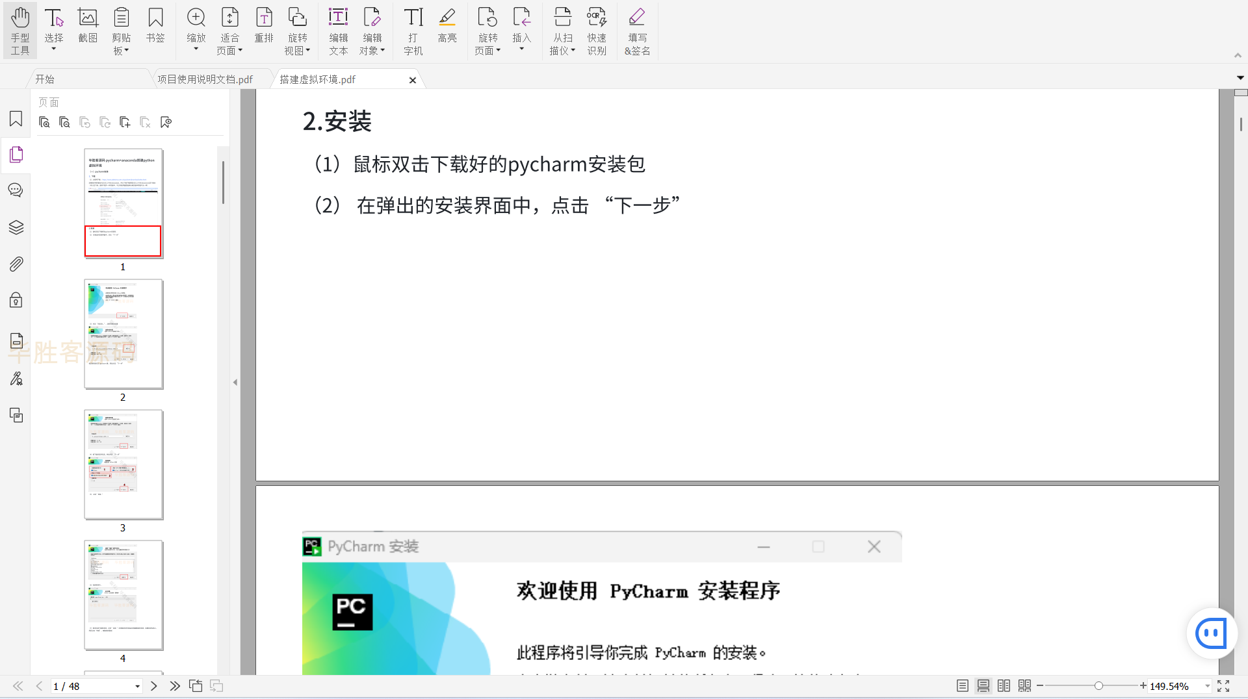Reduce page thumbnails in Pages panel

point(64,122)
